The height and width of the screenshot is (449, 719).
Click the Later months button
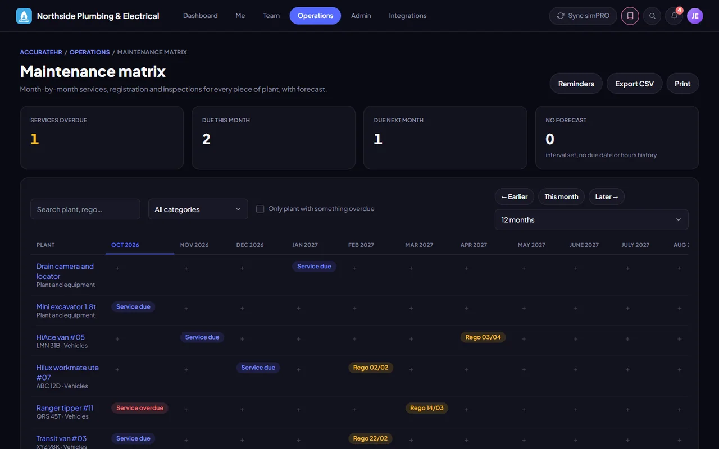click(x=607, y=196)
